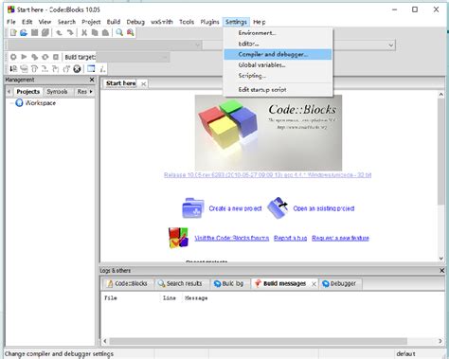The height and width of the screenshot is (359, 449).
Task: Click the Request a new feature link
Action: click(340, 238)
